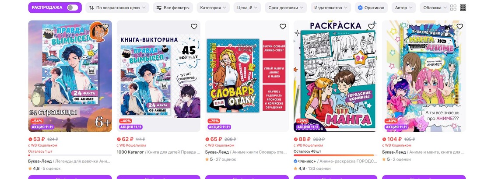This screenshot has height=179, width=477.
Task: Favorite the Книга-викторина product with heart icon
Action: click(x=194, y=27)
